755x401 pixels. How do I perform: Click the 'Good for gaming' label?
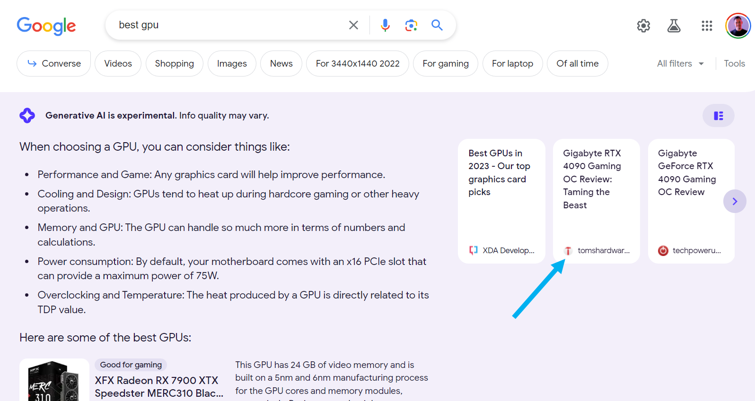tap(131, 365)
